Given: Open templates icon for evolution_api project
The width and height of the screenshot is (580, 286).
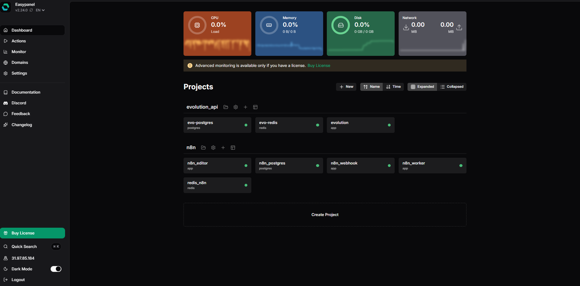Looking at the screenshot, I should point(255,107).
